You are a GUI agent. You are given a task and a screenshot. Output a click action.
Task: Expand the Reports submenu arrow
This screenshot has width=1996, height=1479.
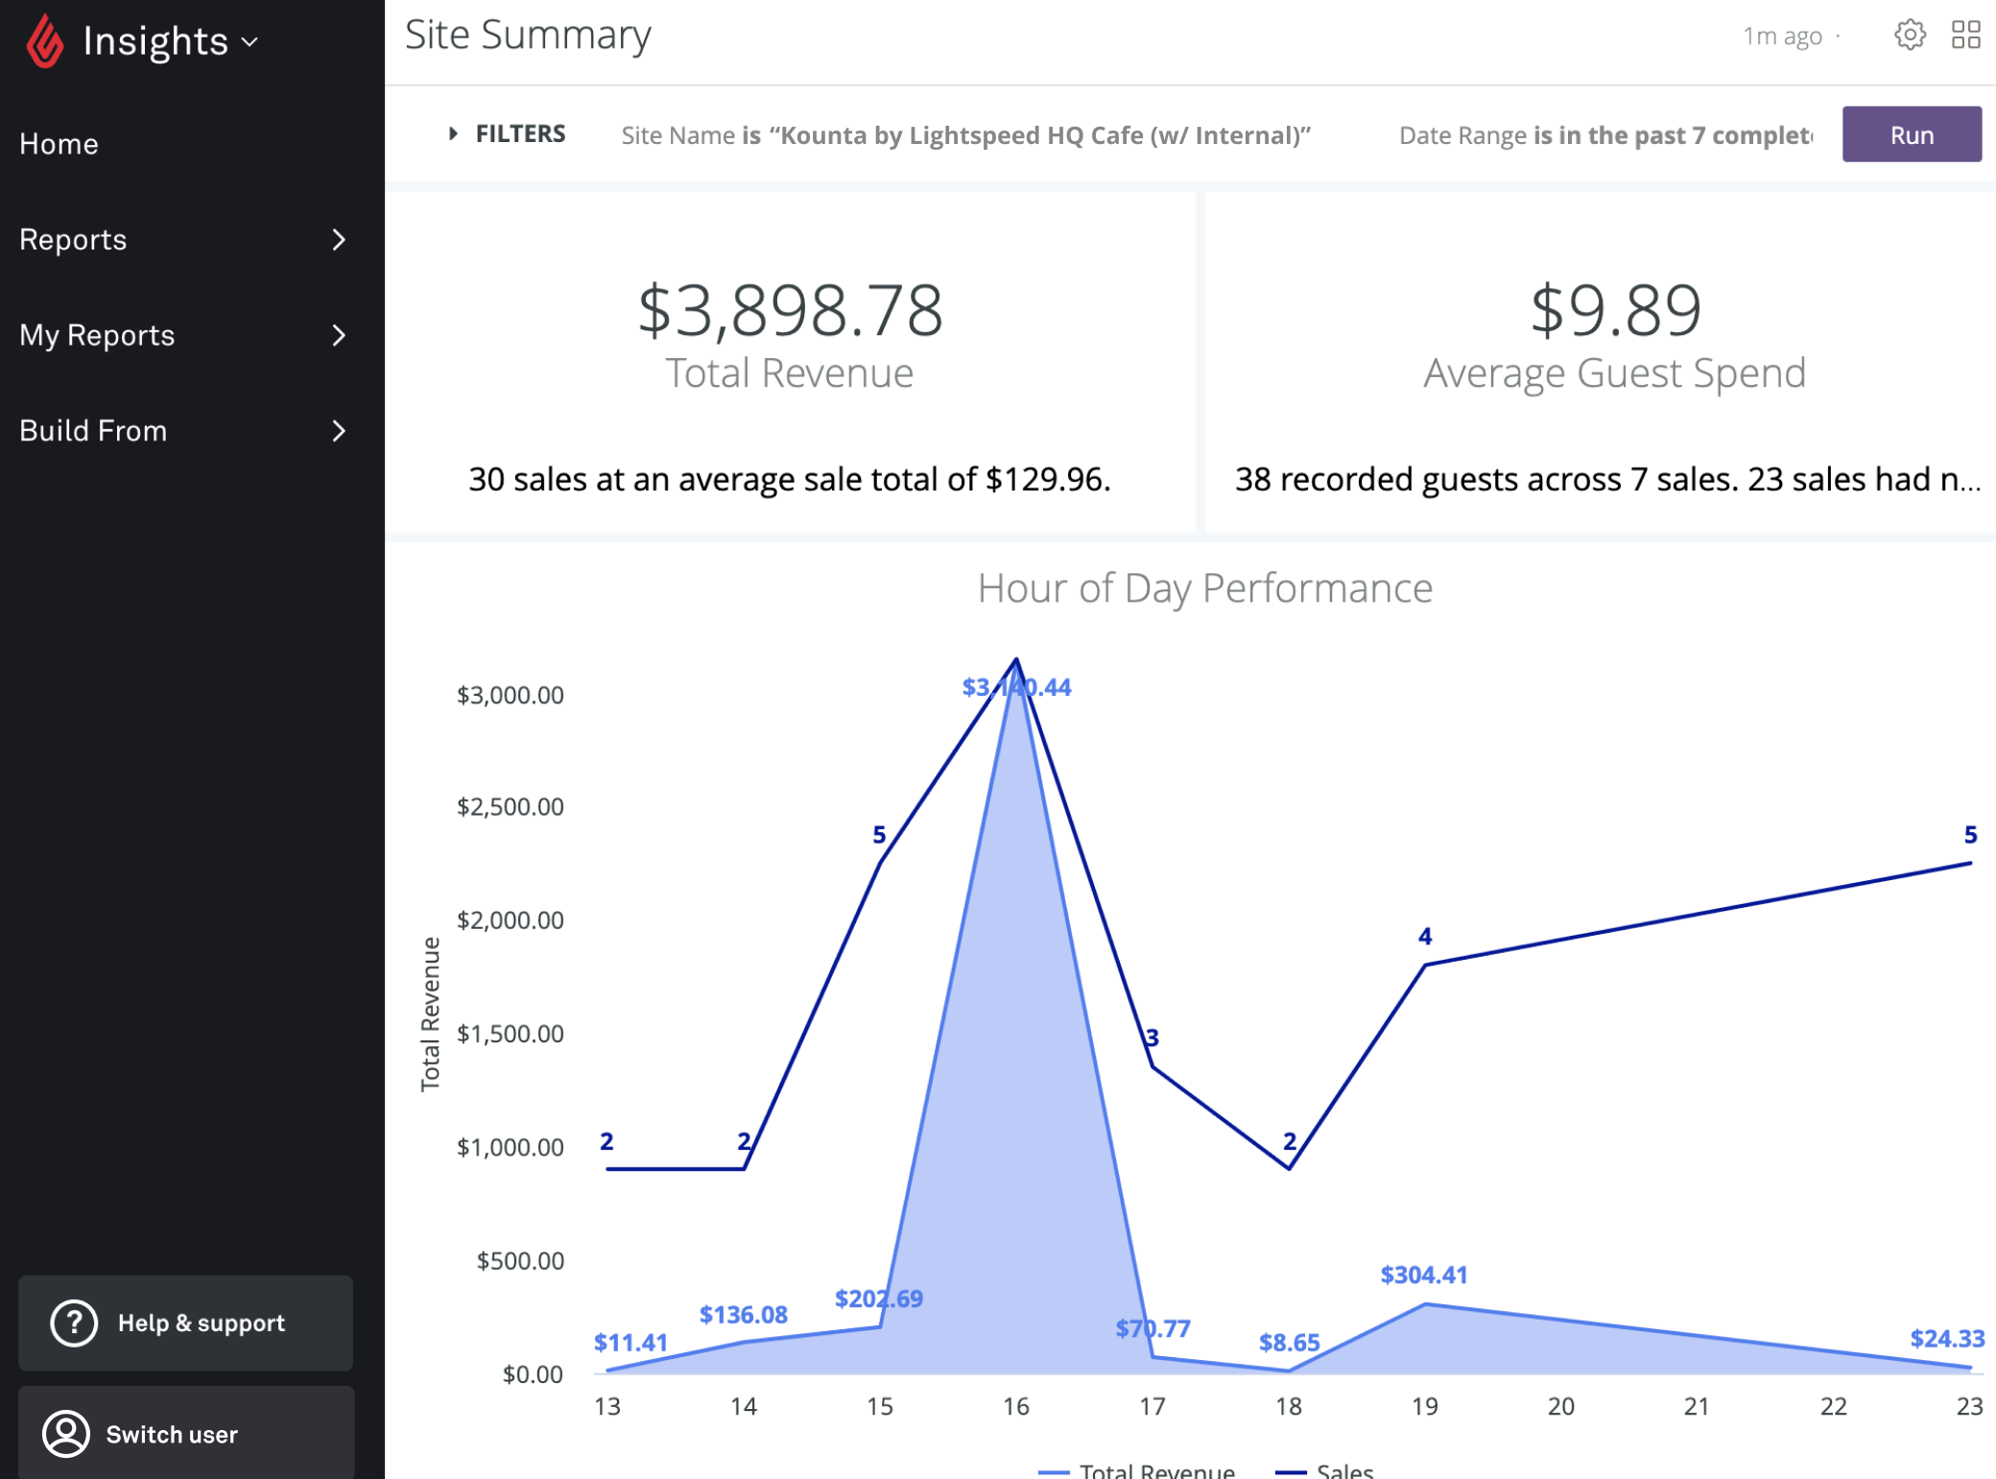338,240
